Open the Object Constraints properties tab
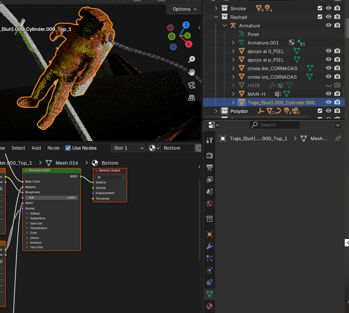 coord(210,282)
